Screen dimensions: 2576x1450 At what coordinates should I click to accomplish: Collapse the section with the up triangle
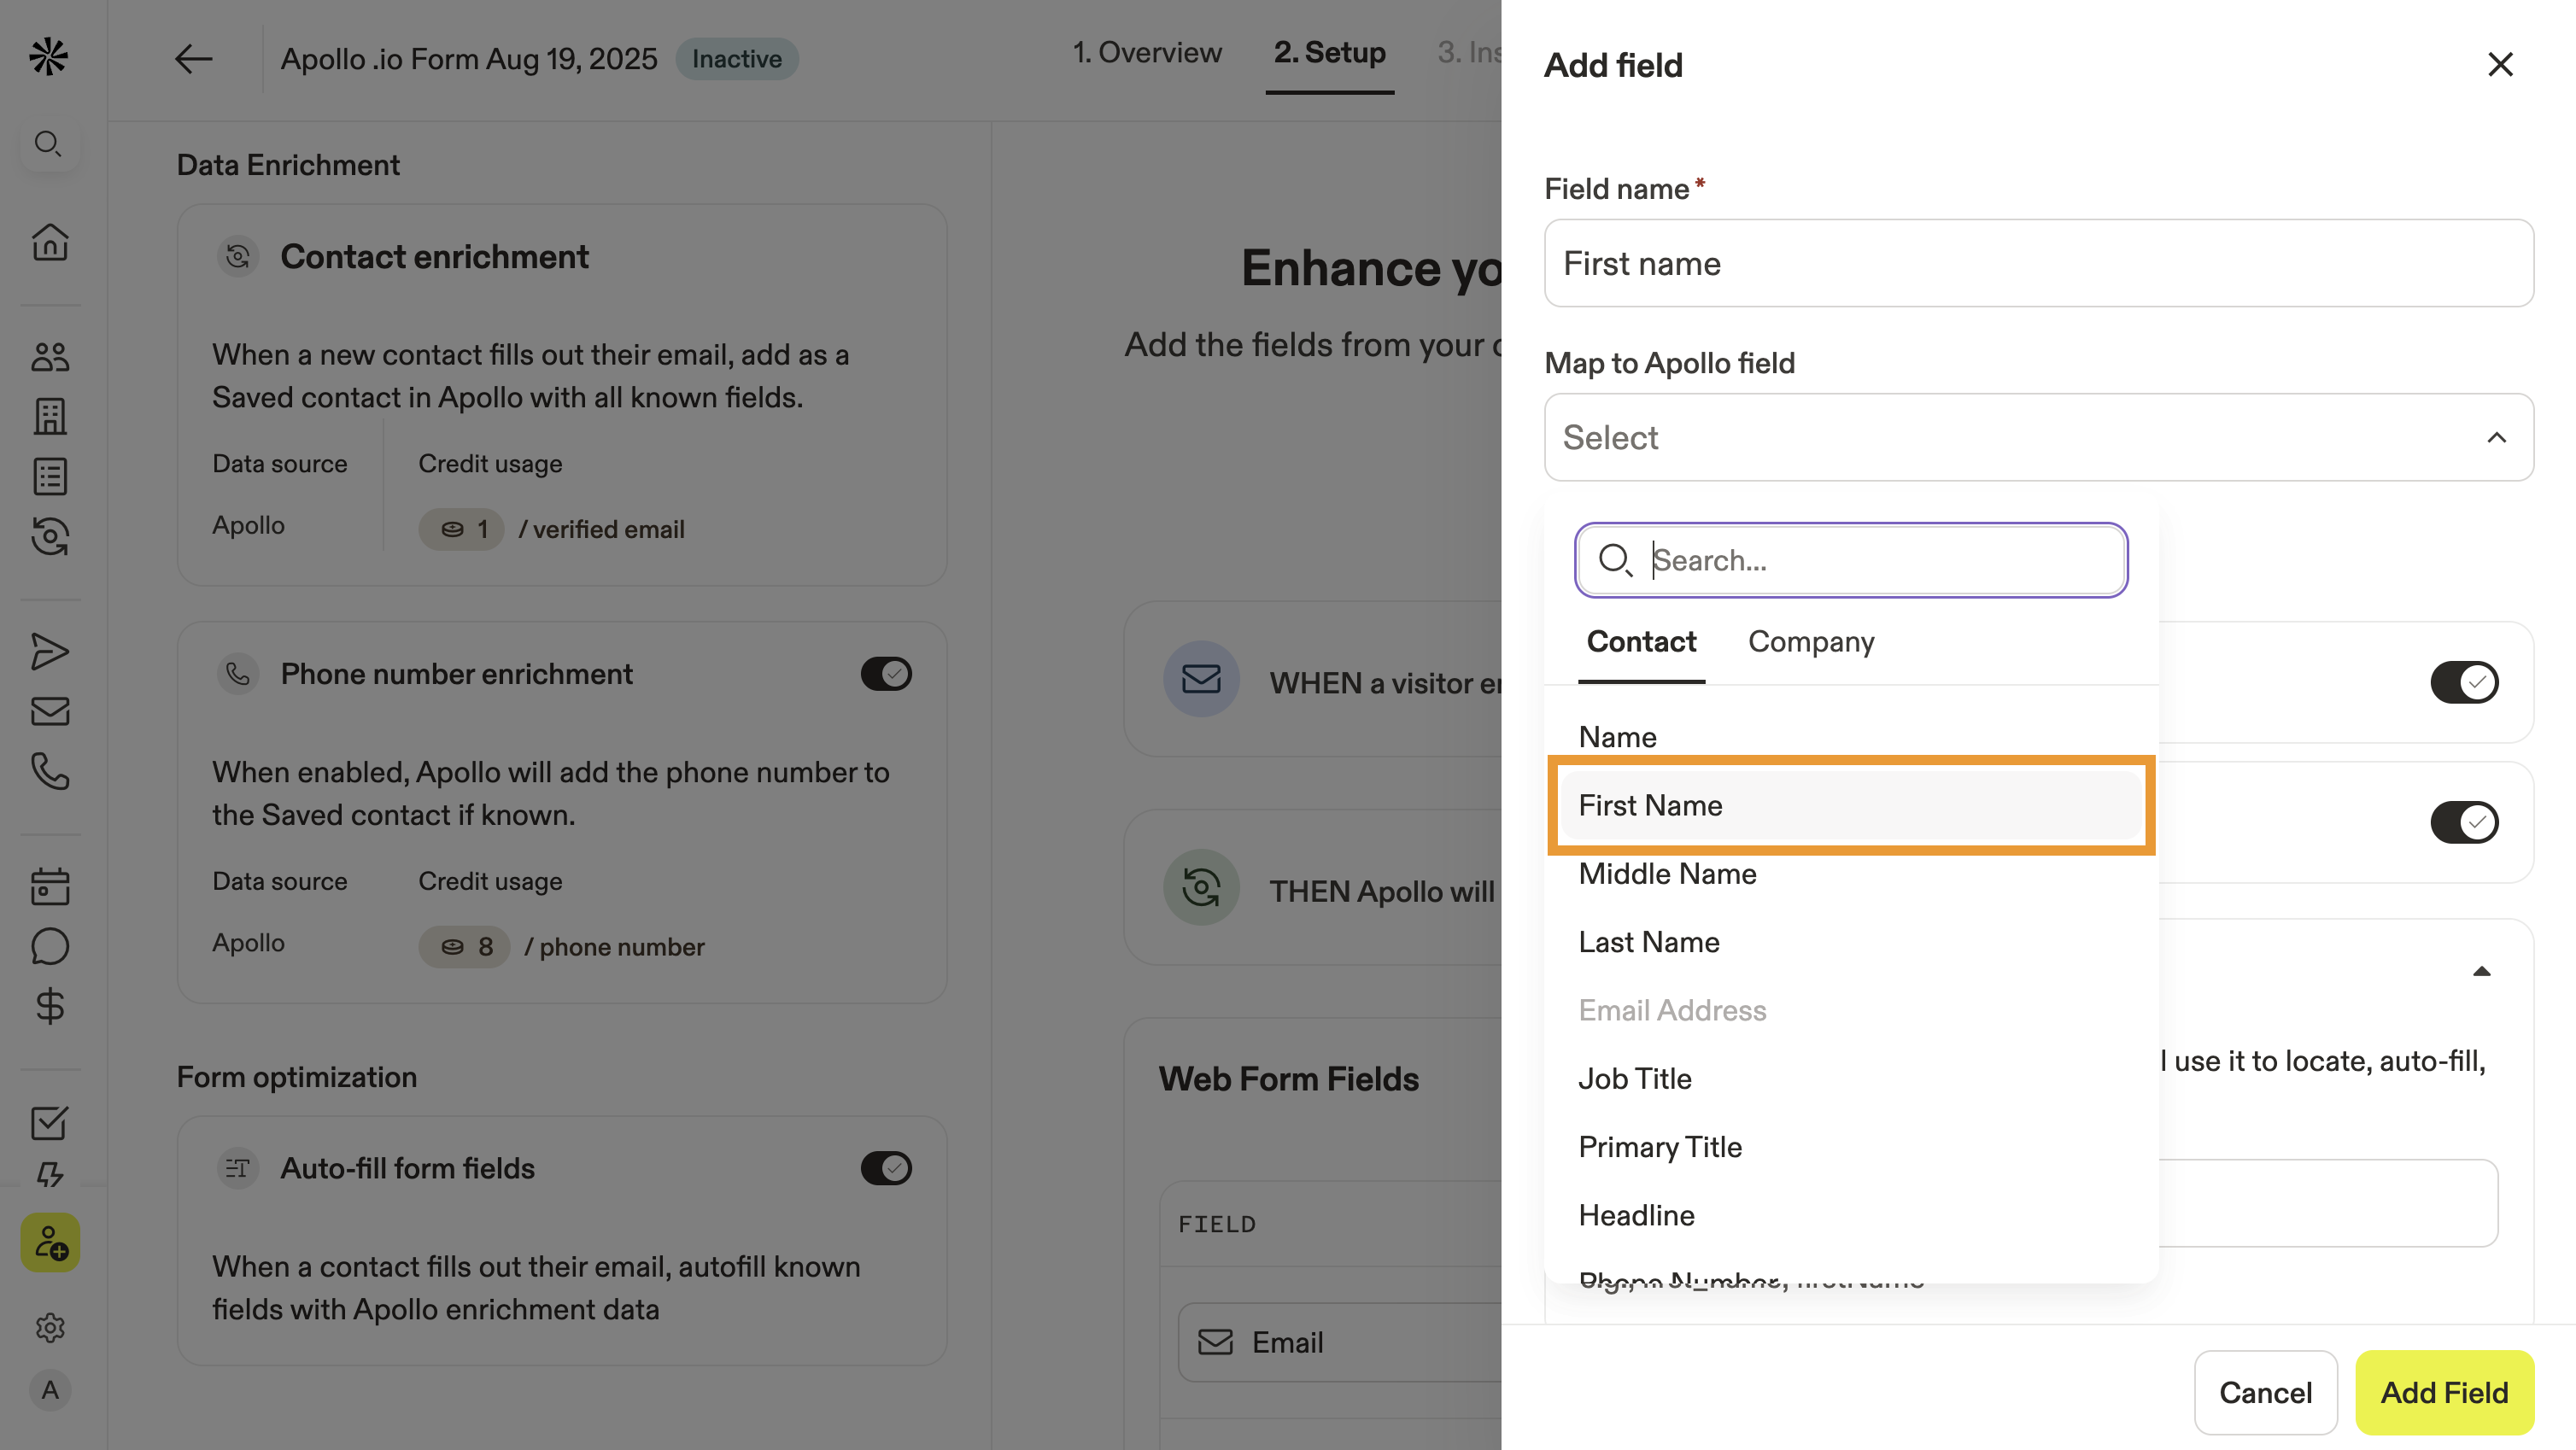(x=2481, y=971)
